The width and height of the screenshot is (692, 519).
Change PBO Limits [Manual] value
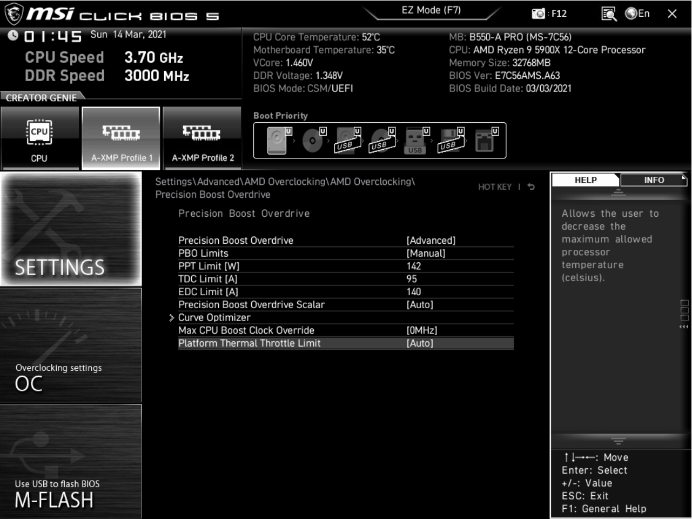coord(426,254)
